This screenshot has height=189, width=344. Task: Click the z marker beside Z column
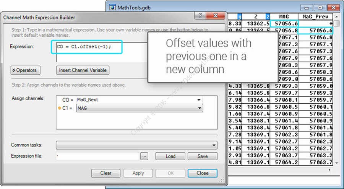coord(268,17)
